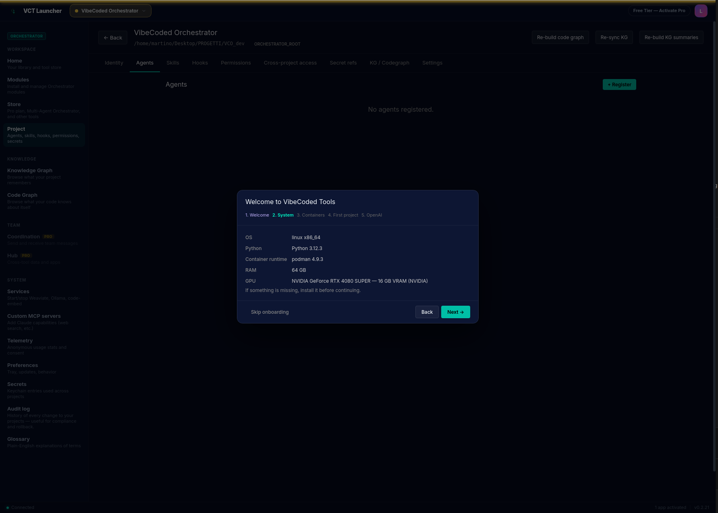This screenshot has height=513, width=718.
Task: Switch to the Hooks tab
Action: 200,63
